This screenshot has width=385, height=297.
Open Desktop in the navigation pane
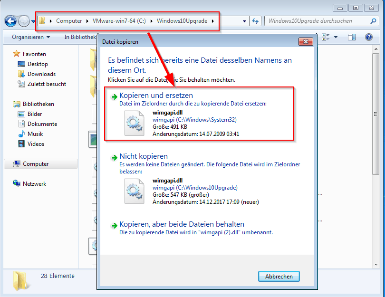[x=38, y=64]
